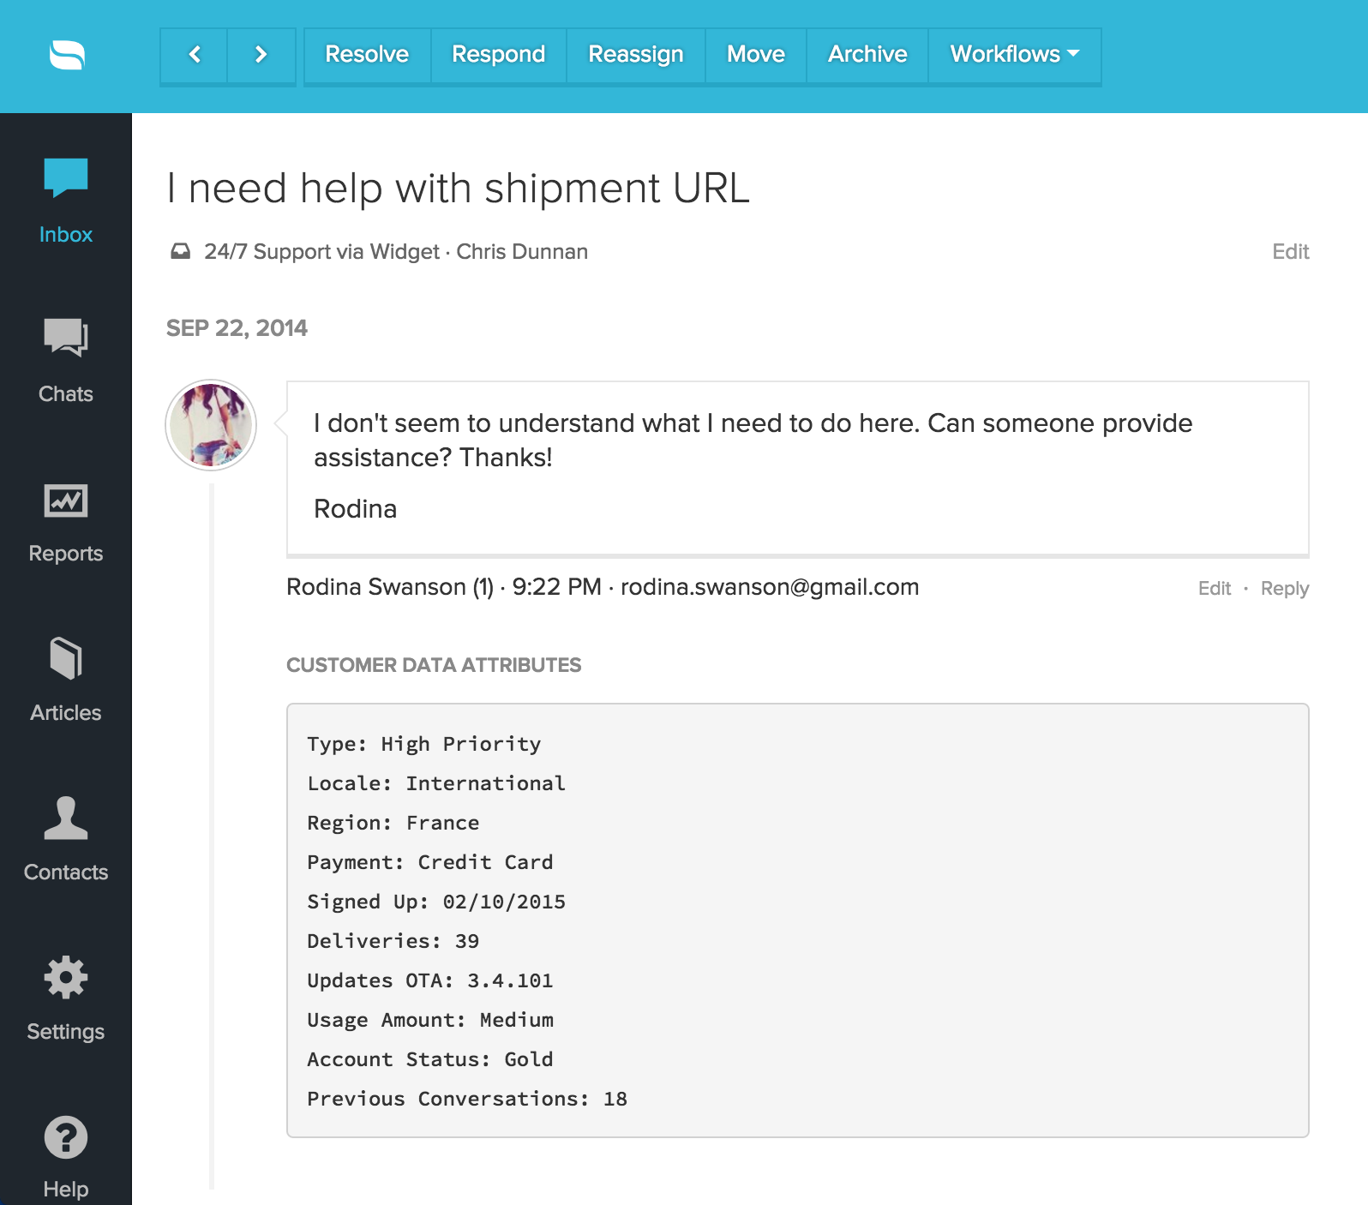
Task: Click Move in the toolbar
Action: pos(755,55)
